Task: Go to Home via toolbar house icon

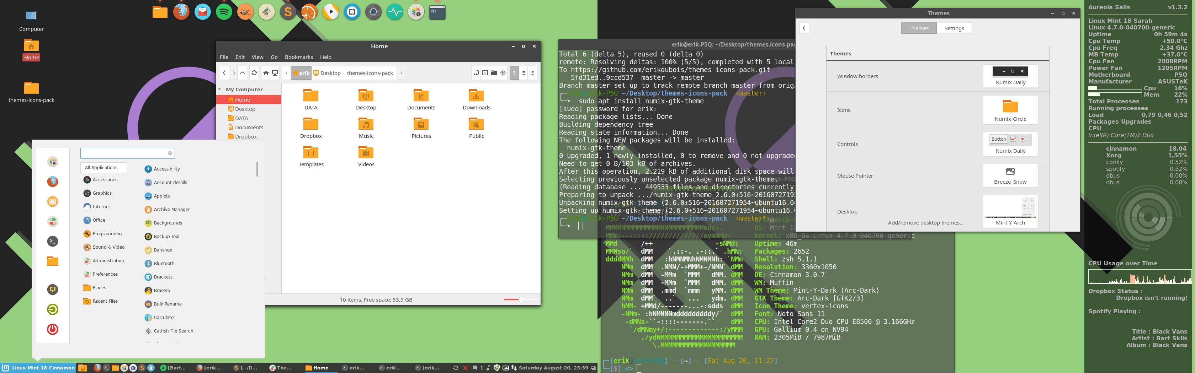Action: 266,73
